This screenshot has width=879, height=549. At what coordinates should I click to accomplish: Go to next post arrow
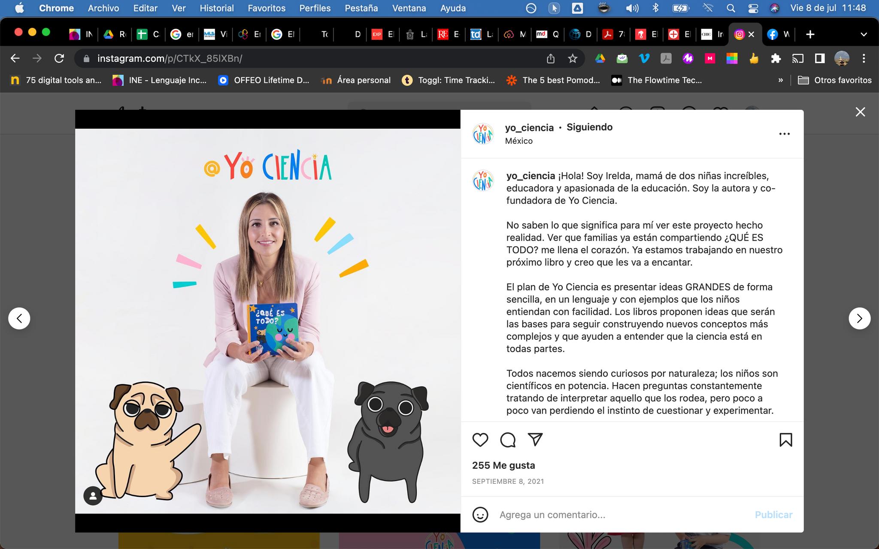click(x=859, y=318)
